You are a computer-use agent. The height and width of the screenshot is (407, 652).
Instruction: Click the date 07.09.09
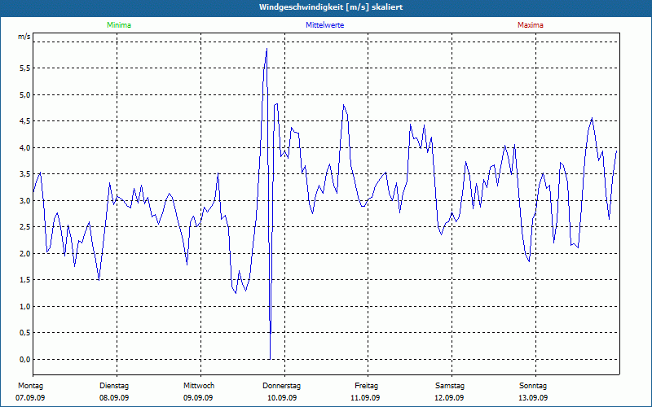pos(30,398)
